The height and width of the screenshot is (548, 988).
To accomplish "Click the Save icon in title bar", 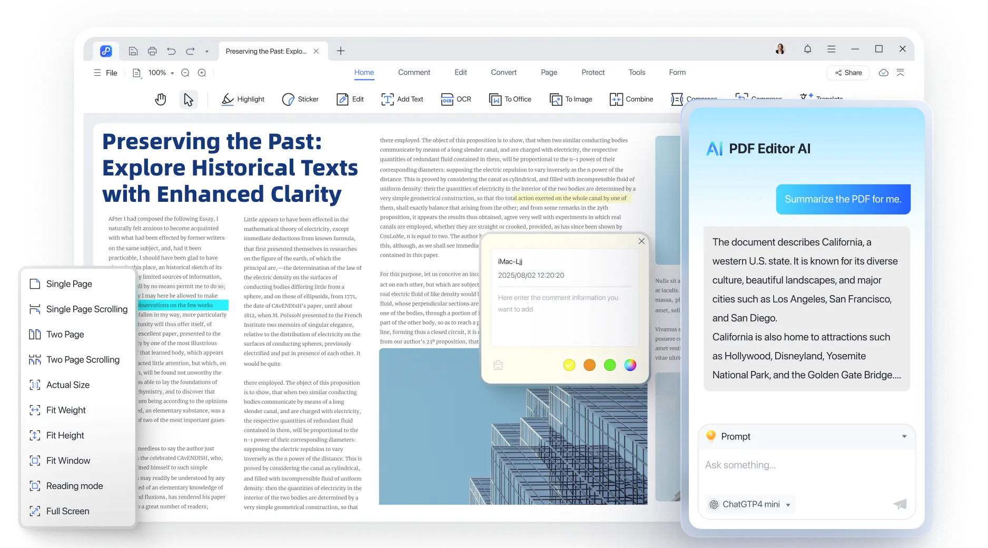I will pos(133,51).
